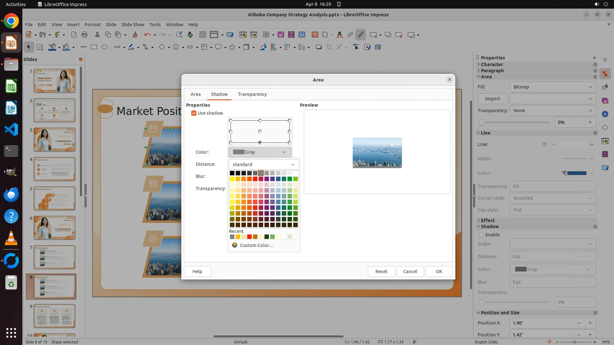Open the Custom Color picker

[x=256, y=245]
